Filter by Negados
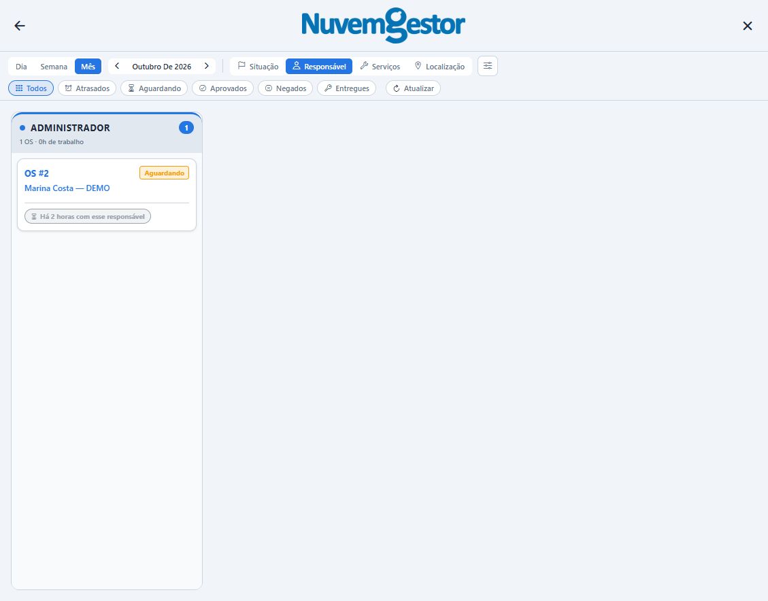This screenshot has height=601, width=768. click(x=286, y=88)
